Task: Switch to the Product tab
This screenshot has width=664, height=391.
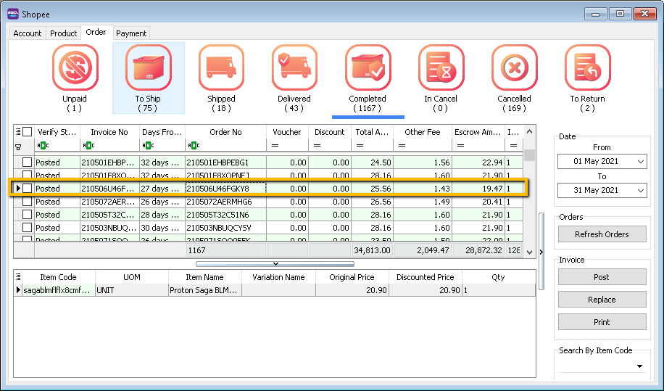Action: (63, 33)
